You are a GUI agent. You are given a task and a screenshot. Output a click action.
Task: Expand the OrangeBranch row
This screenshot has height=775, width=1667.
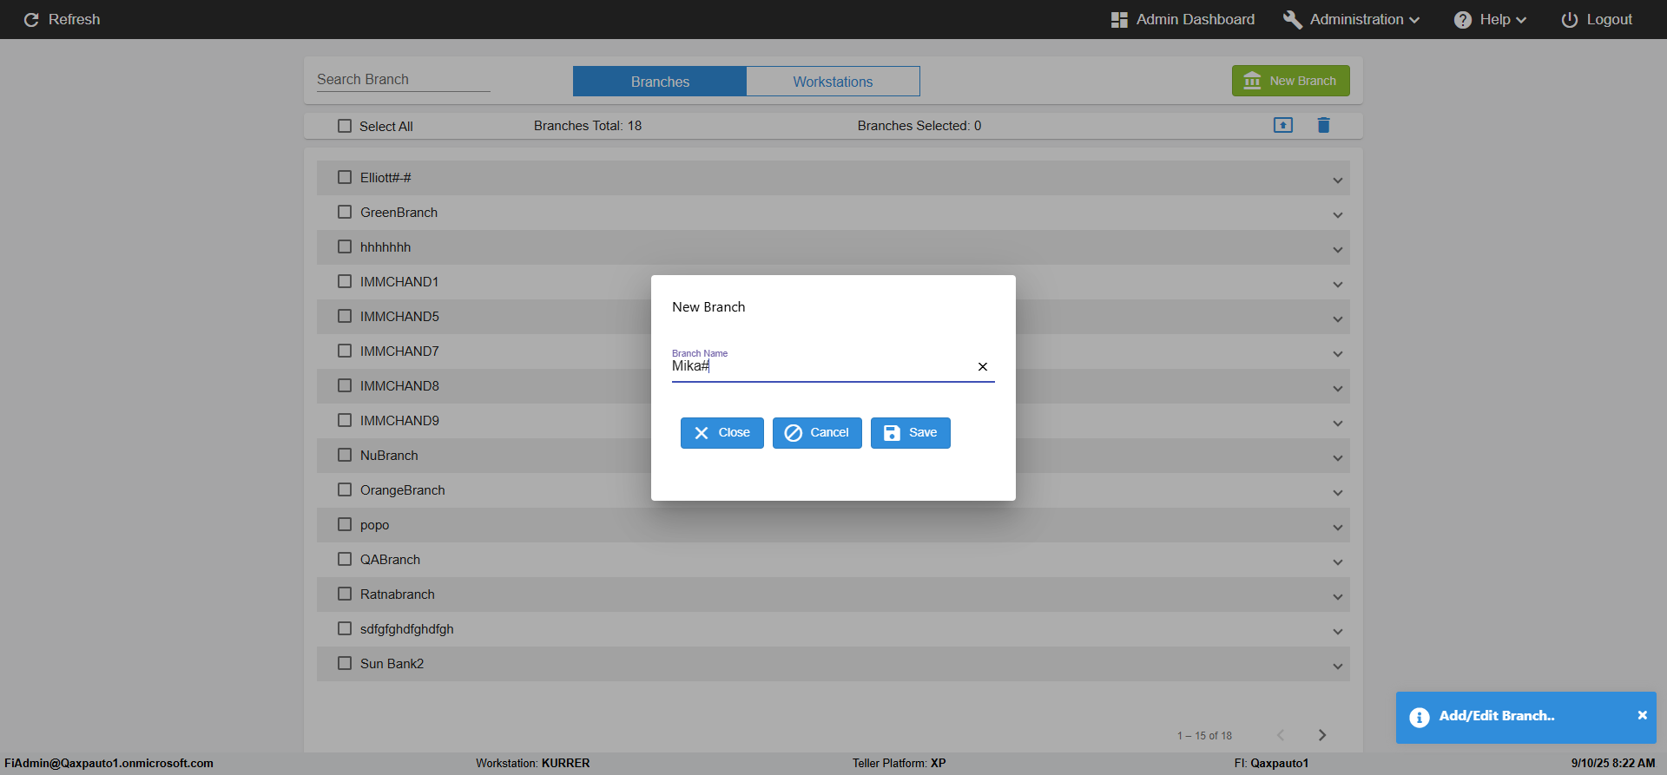pos(1338,493)
